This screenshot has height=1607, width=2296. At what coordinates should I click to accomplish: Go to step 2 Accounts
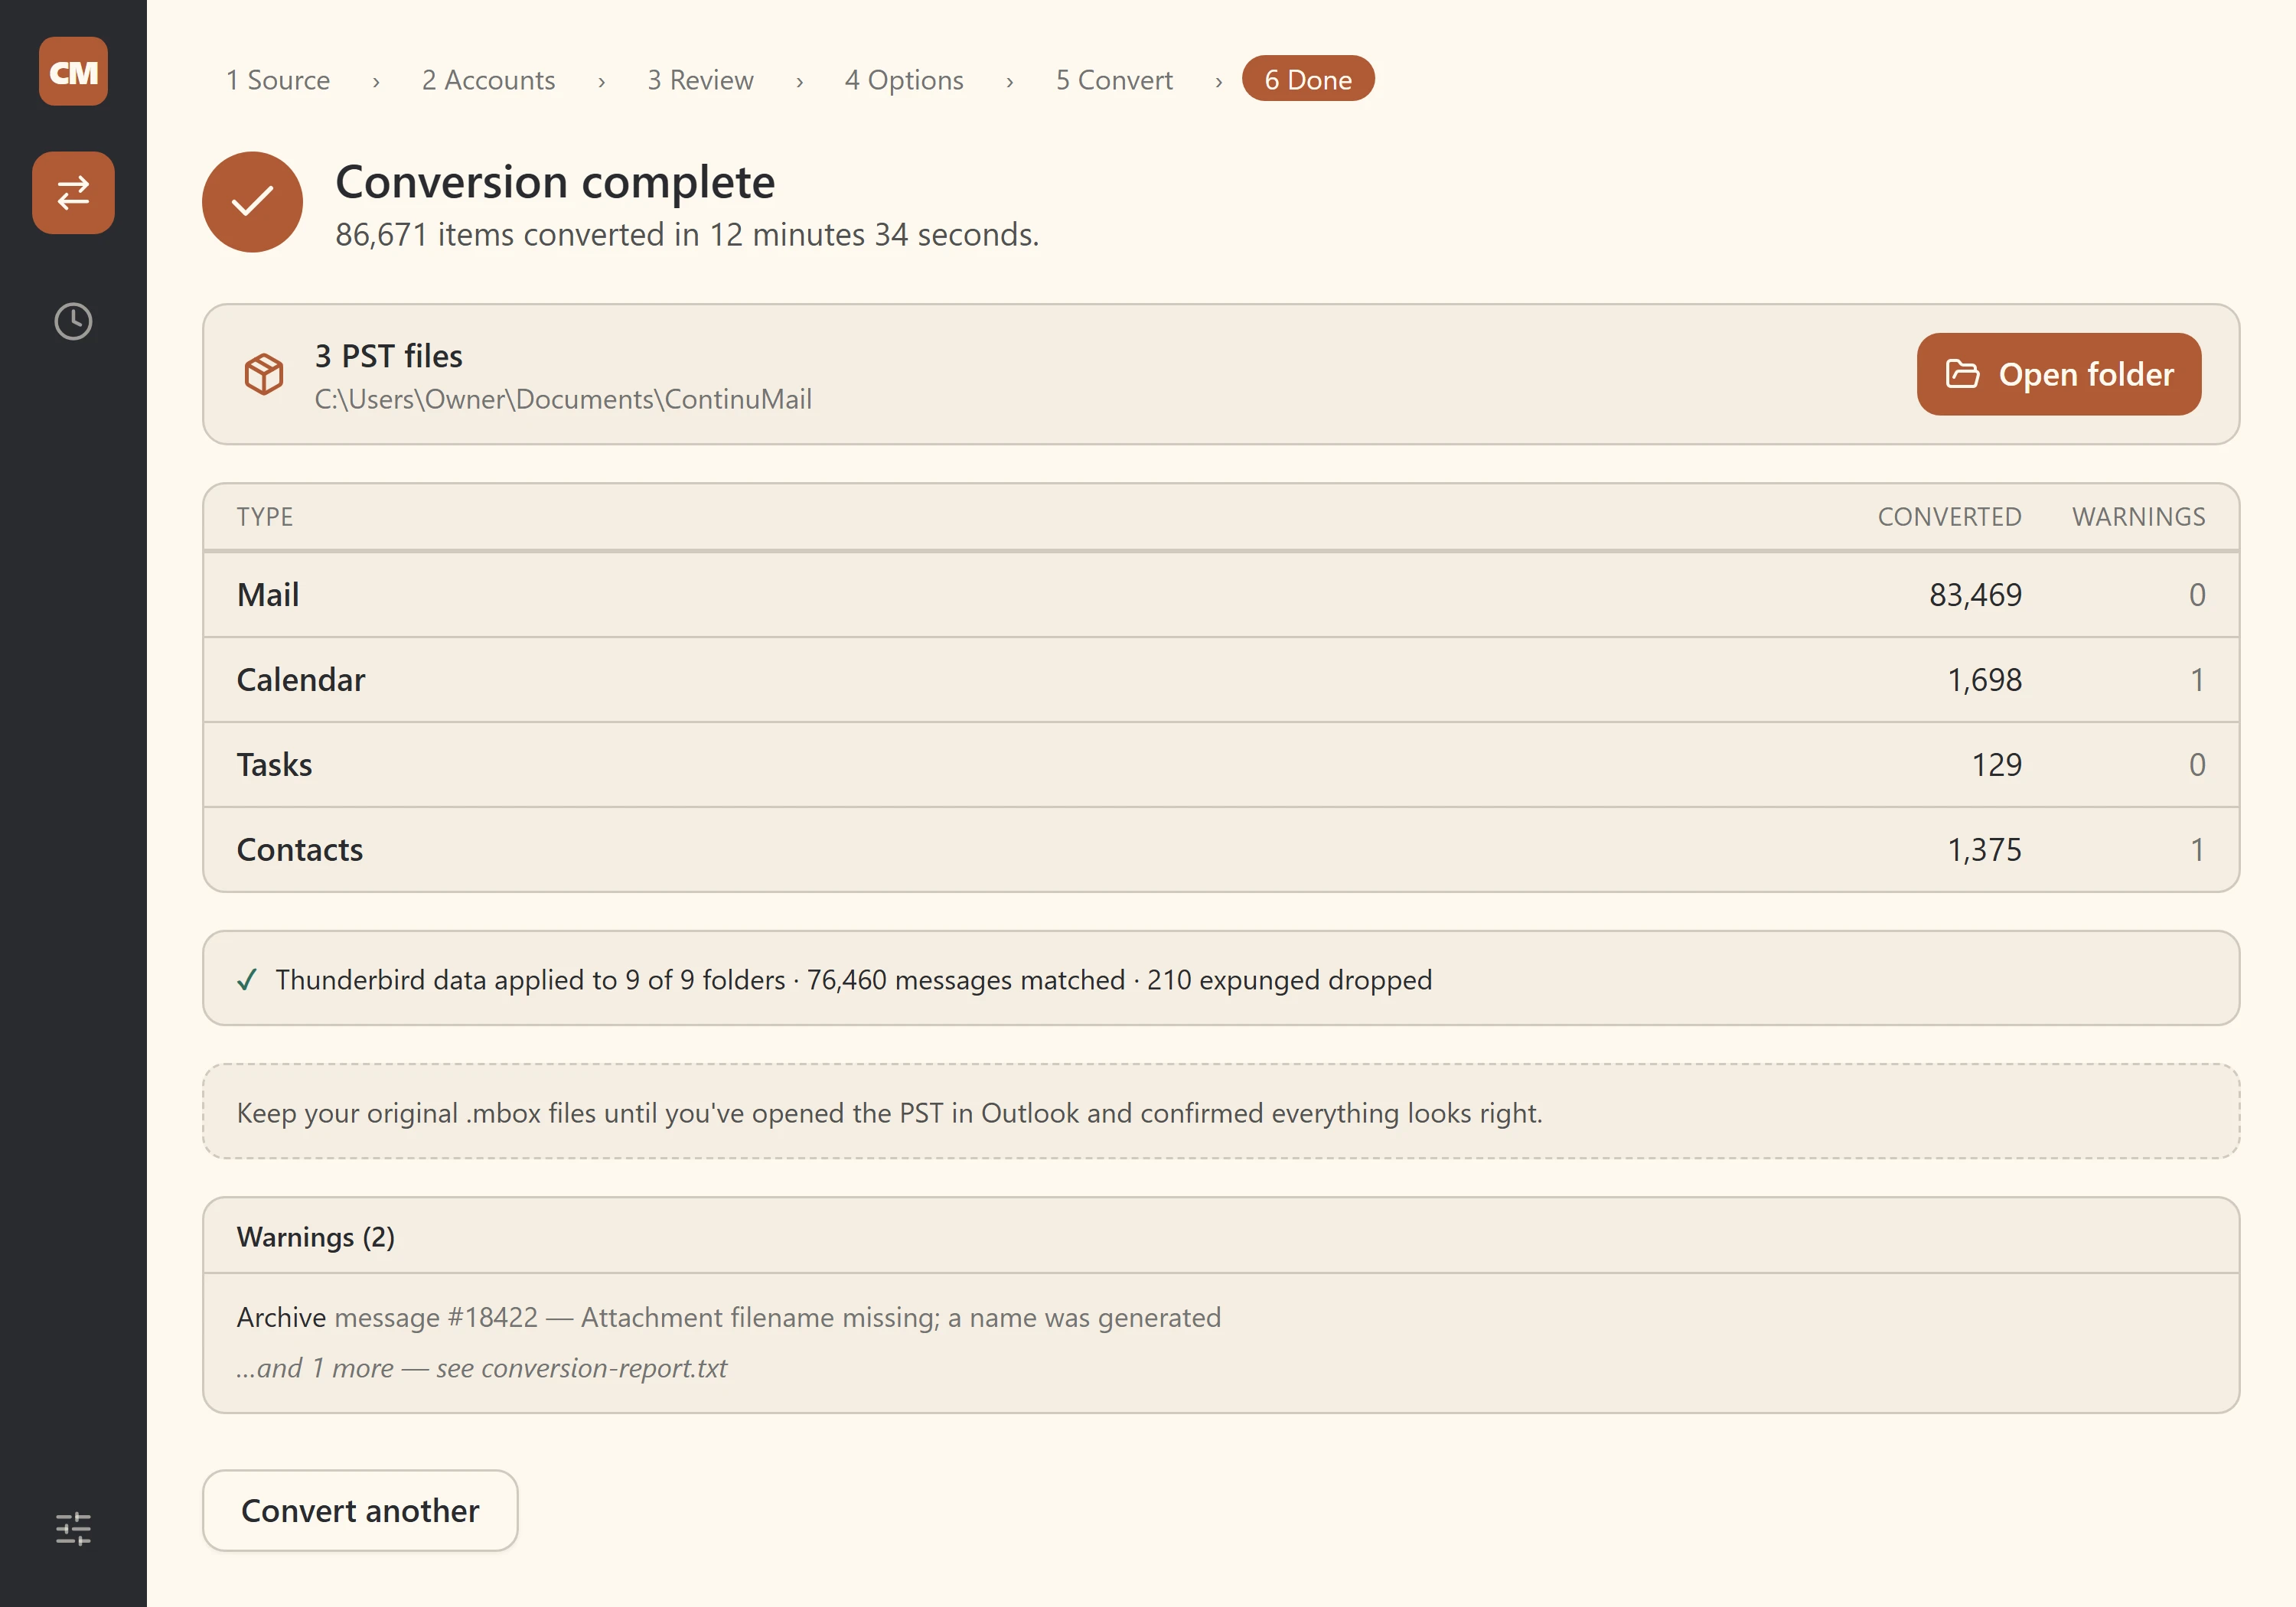point(488,79)
